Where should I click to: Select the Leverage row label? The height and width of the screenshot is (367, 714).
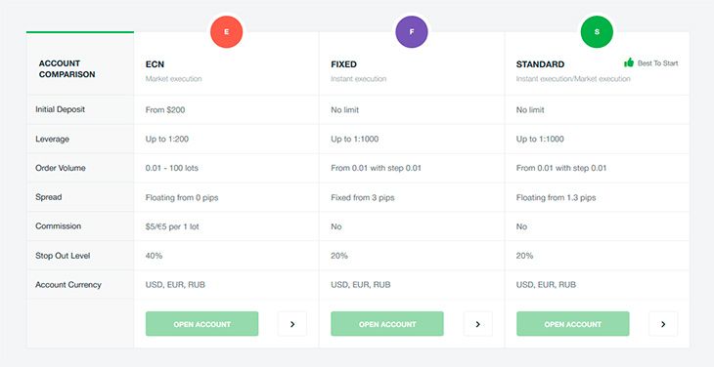coord(53,139)
